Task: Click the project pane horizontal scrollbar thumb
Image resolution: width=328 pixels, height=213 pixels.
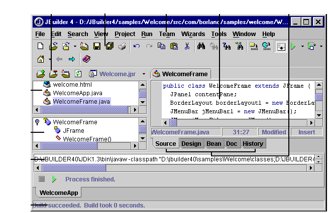Action: point(84,110)
